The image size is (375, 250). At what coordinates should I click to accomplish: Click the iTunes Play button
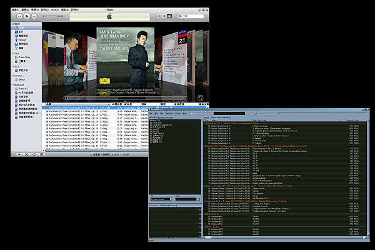coord(27,16)
